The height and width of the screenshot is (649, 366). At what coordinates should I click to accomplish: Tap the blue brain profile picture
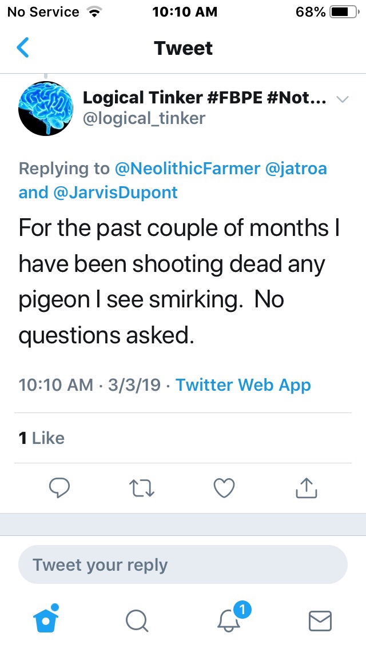tap(46, 109)
